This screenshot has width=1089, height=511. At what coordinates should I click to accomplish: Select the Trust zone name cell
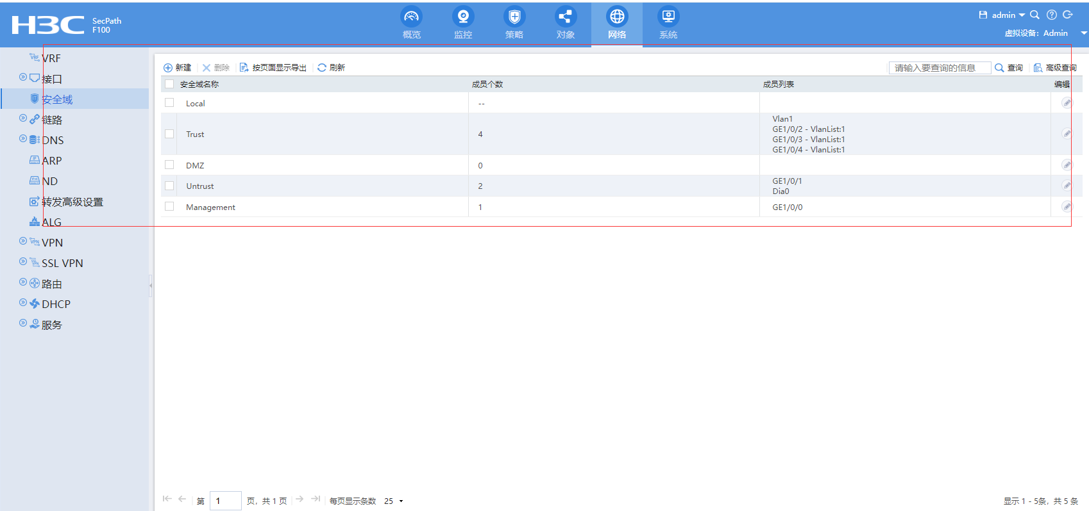(195, 134)
